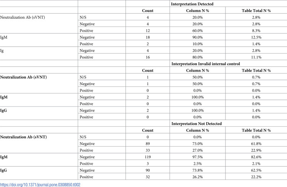Screen dimensions: 287x187
Task: Select the 26.2% column percent cell
Action: (197, 177)
